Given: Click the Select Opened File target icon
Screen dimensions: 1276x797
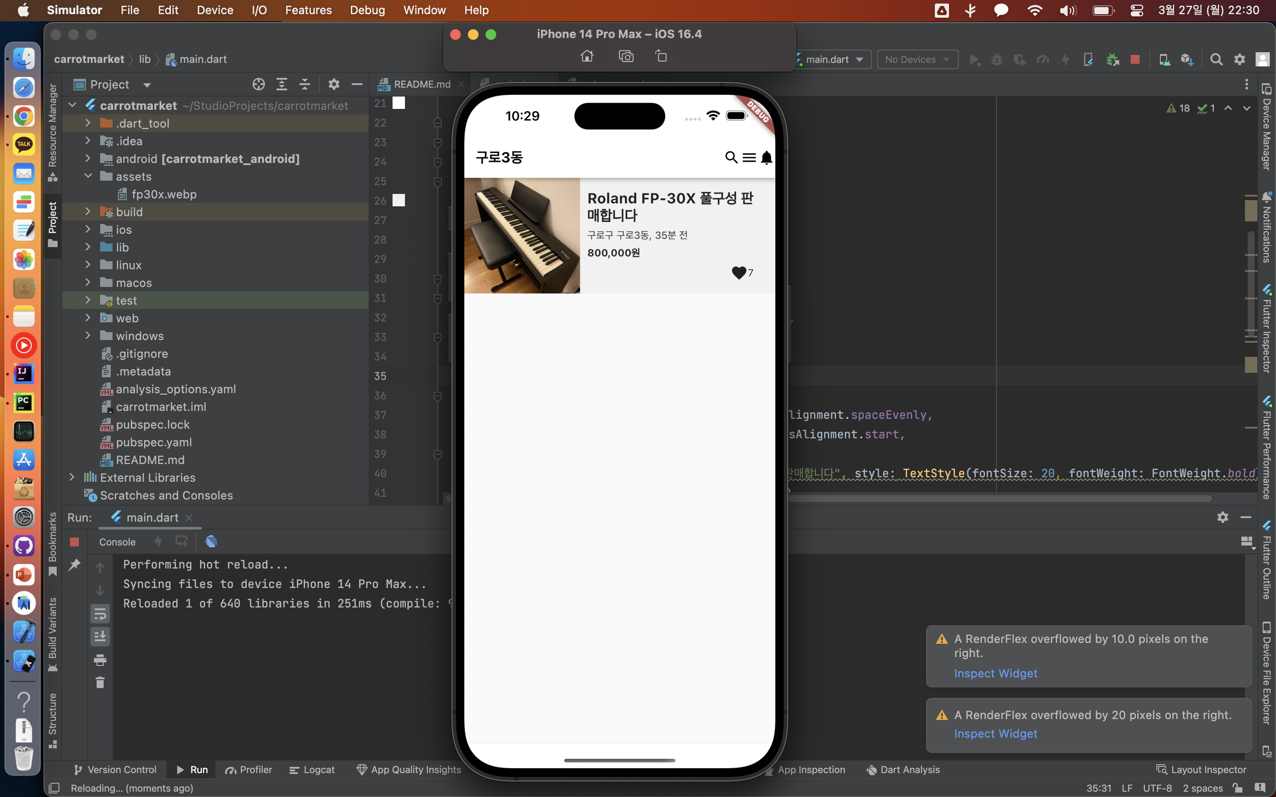Looking at the screenshot, I should pyautogui.click(x=258, y=84).
